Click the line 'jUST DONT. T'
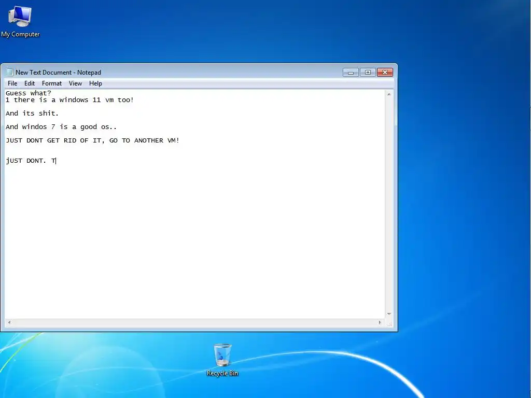The height and width of the screenshot is (398, 531). [x=31, y=161]
